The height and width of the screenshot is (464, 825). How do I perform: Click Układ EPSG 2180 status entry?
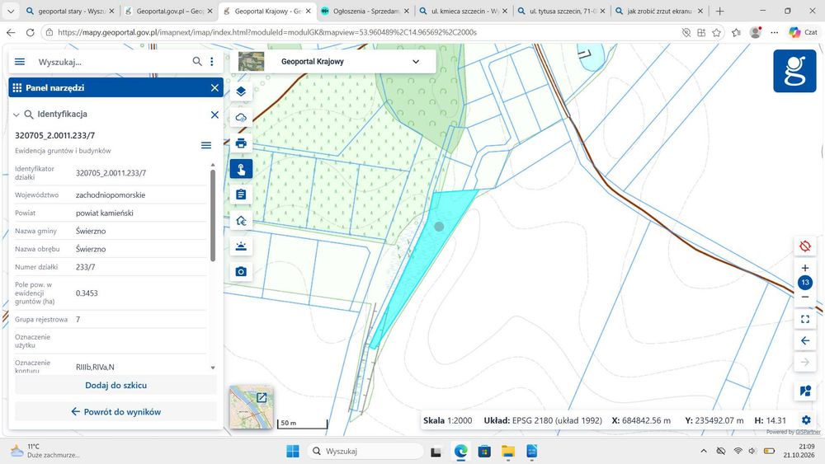(543, 420)
